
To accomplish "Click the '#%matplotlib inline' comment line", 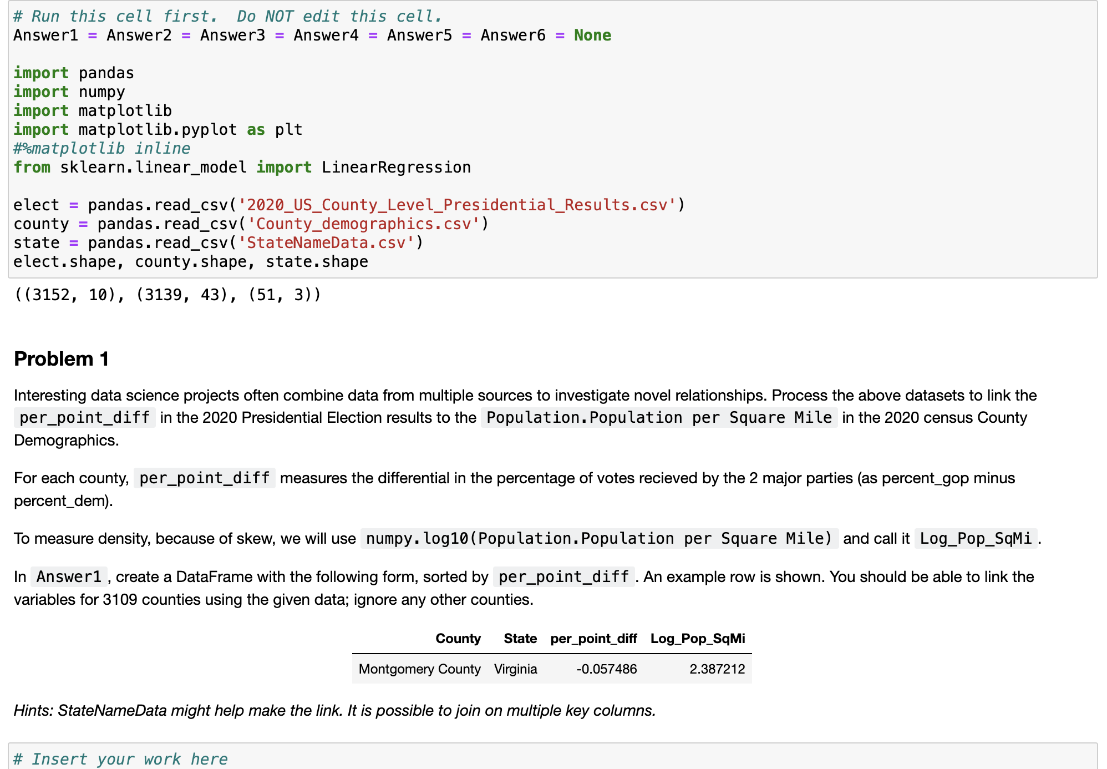I will [101, 149].
